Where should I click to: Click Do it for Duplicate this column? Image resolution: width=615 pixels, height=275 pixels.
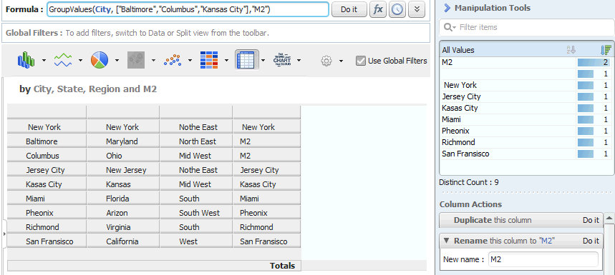[591, 220]
